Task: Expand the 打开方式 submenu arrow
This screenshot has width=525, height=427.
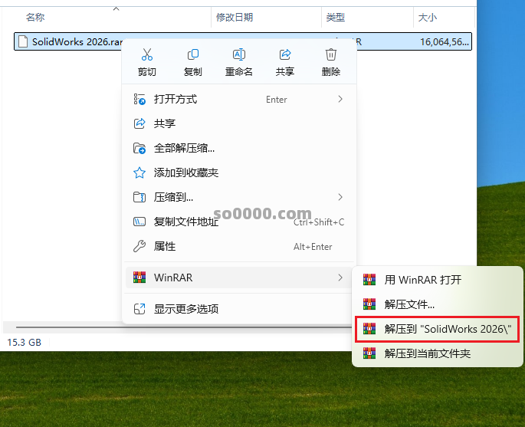Action: [x=340, y=99]
